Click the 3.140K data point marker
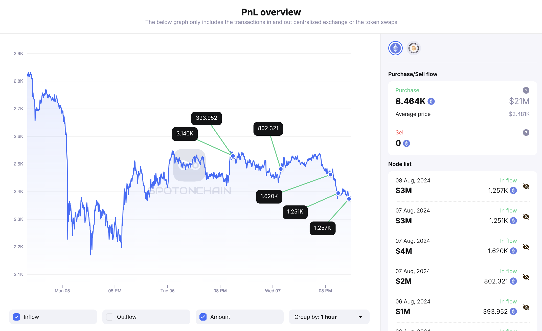Screen dimensions: 542x331 [233, 156]
